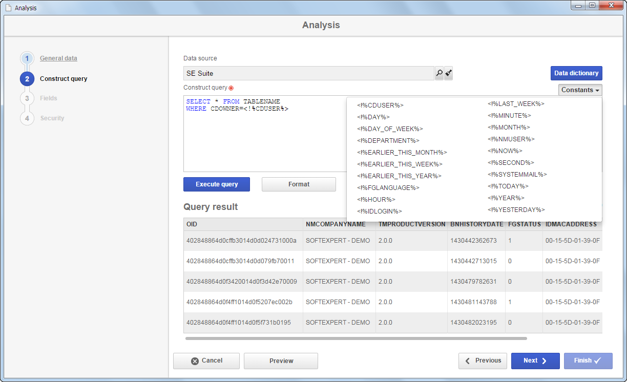Click the Format button

coord(299,184)
